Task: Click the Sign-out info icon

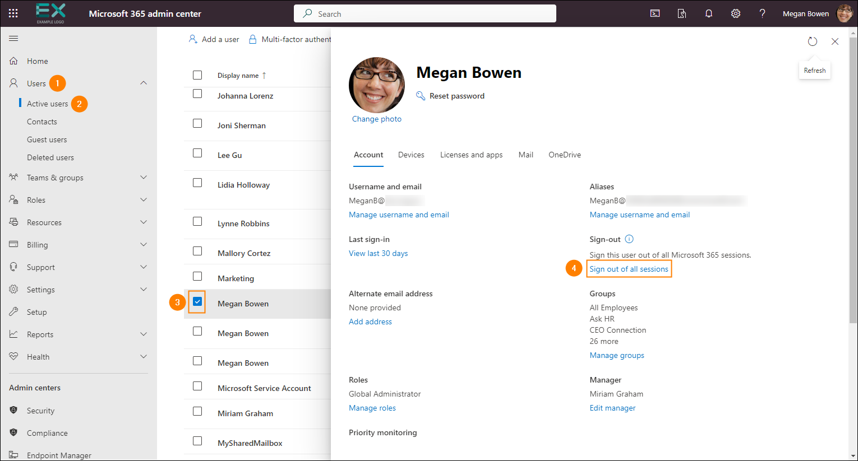Action: (629, 239)
